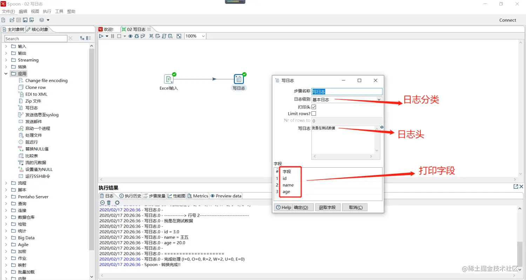Switch to the 主对象树 tab

point(13,29)
